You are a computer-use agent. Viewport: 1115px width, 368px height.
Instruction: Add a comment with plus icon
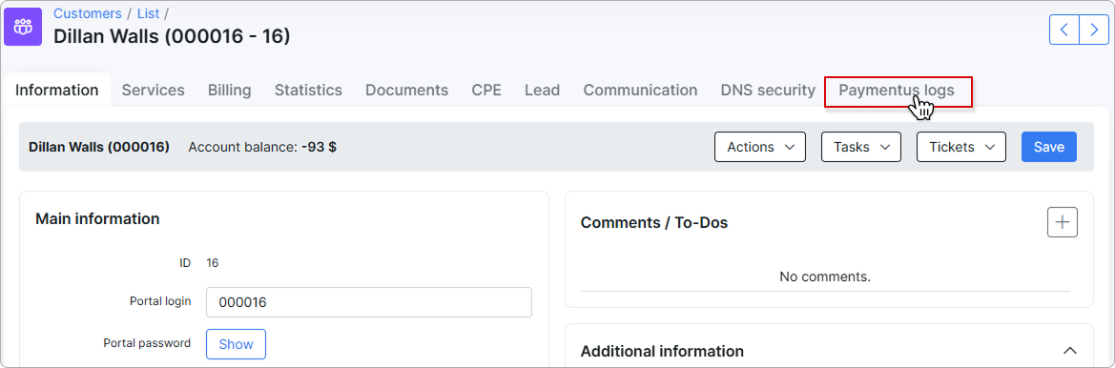(x=1063, y=222)
